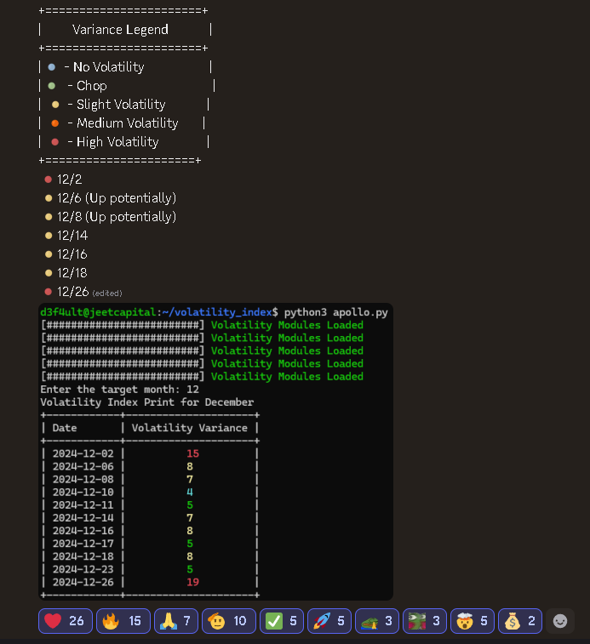Click the orange Medium Volatility legend dot
Image resolution: width=590 pixels, height=644 pixels.
54,123
